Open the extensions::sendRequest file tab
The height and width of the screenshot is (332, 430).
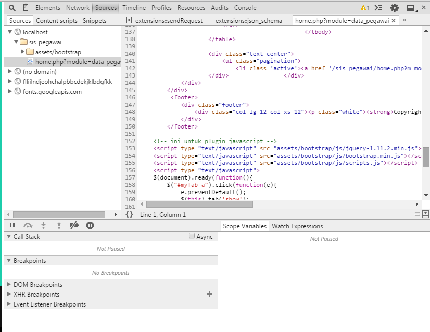[169, 21]
